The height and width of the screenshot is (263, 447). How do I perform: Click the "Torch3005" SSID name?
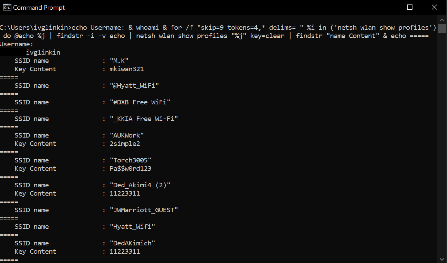(x=130, y=160)
